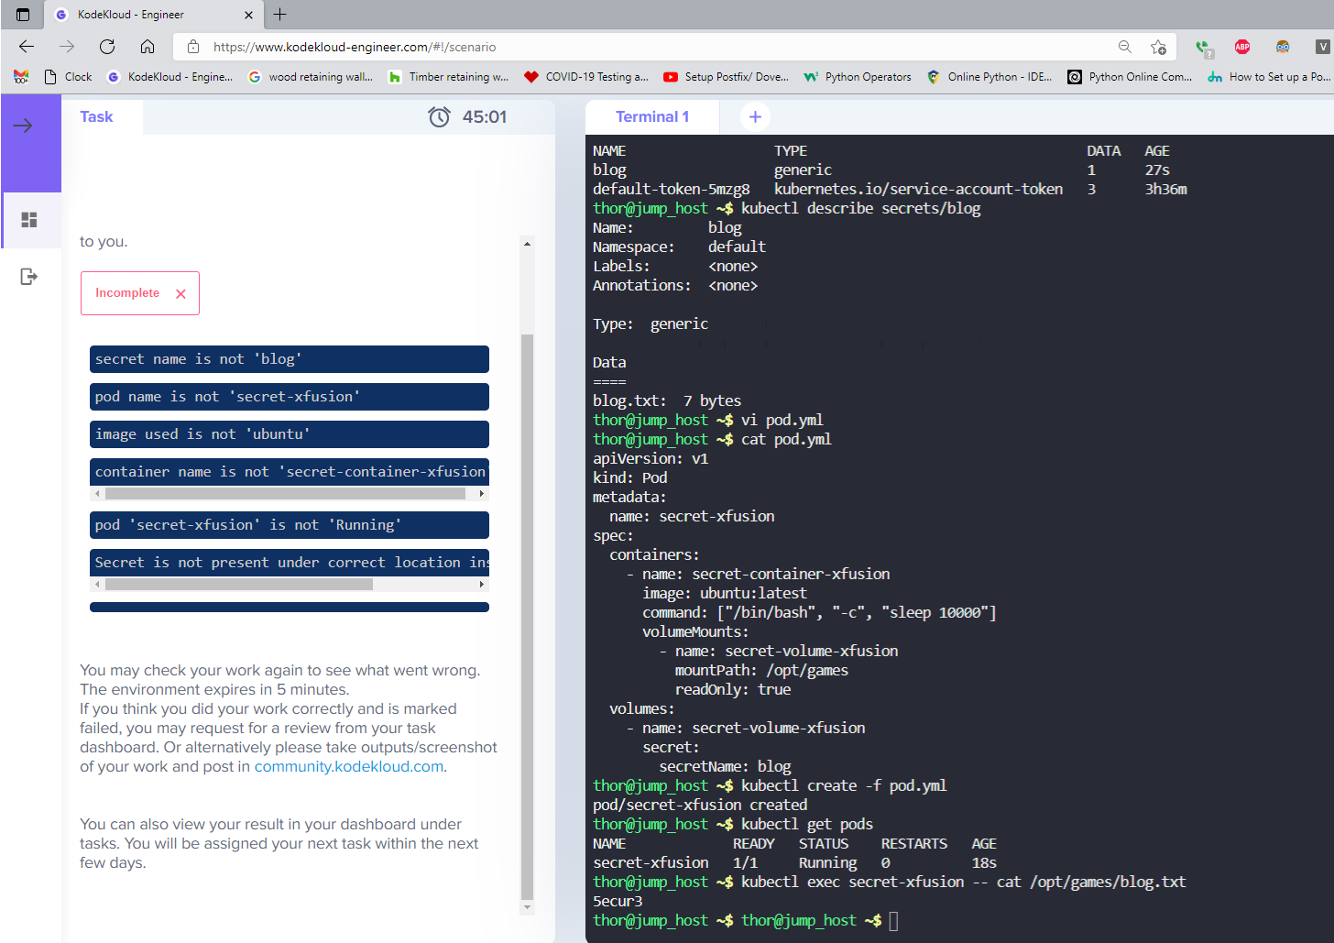Reload the page with the refresh icon

click(107, 47)
